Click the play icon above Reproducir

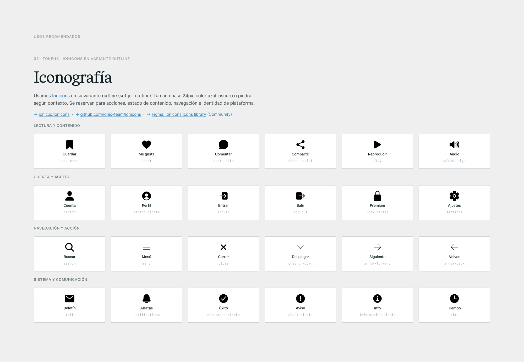tap(377, 144)
